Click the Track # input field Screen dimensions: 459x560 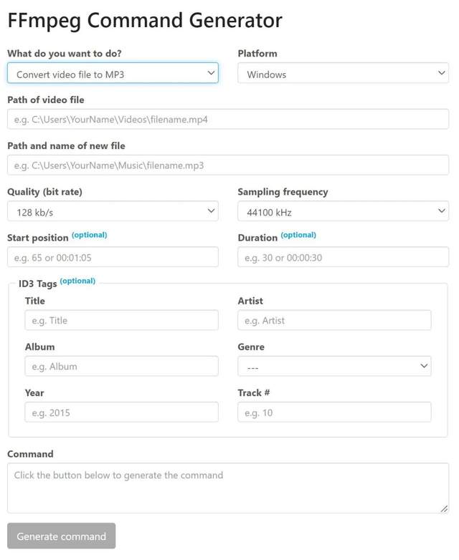pyautogui.click(x=334, y=412)
